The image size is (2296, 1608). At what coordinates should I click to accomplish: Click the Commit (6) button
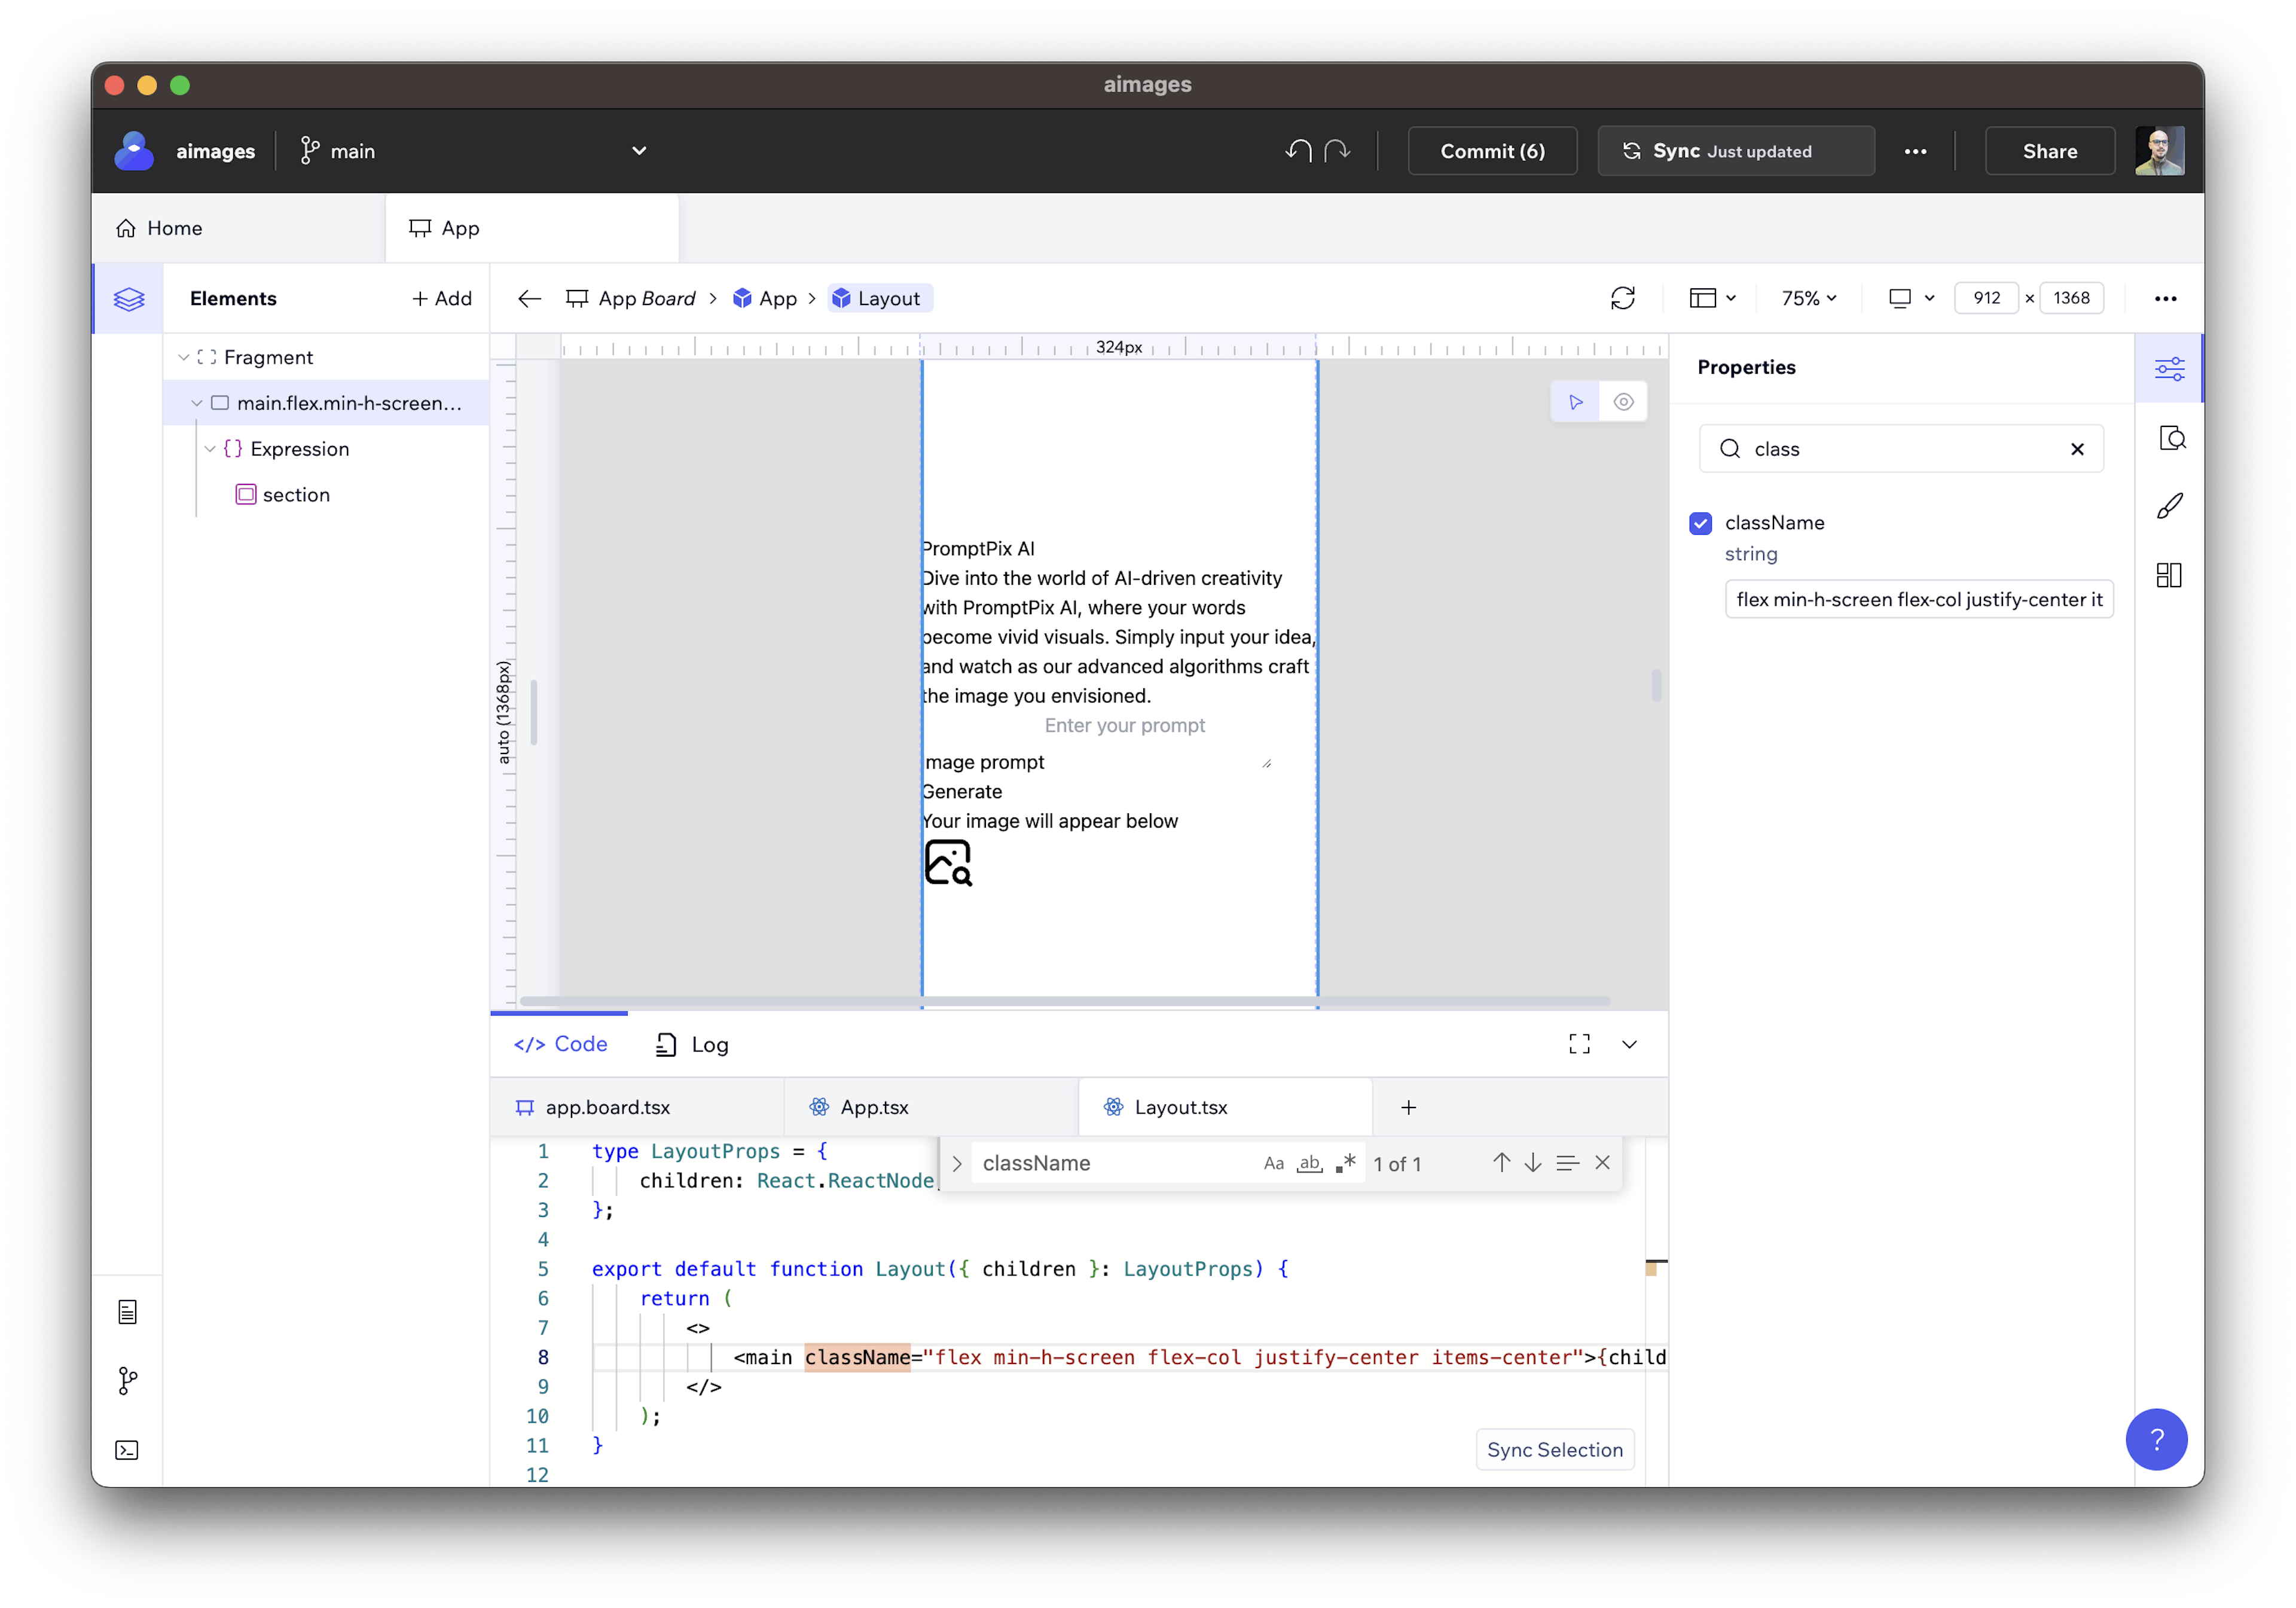coord(1491,151)
